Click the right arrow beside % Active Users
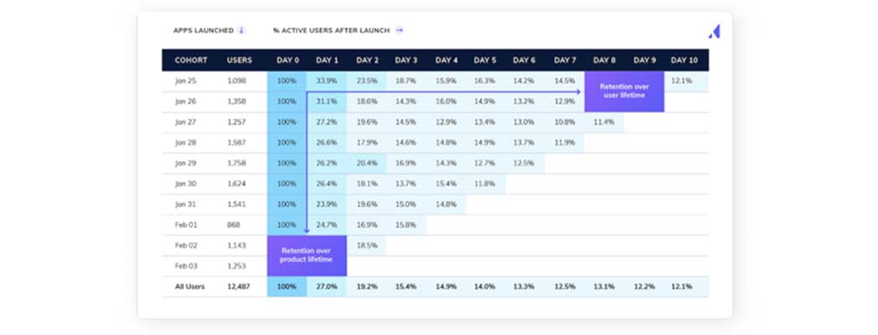This screenshot has height=335, width=878. click(400, 30)
